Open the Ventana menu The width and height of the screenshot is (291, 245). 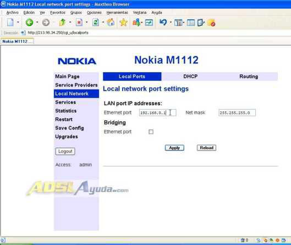pos(140,13)
